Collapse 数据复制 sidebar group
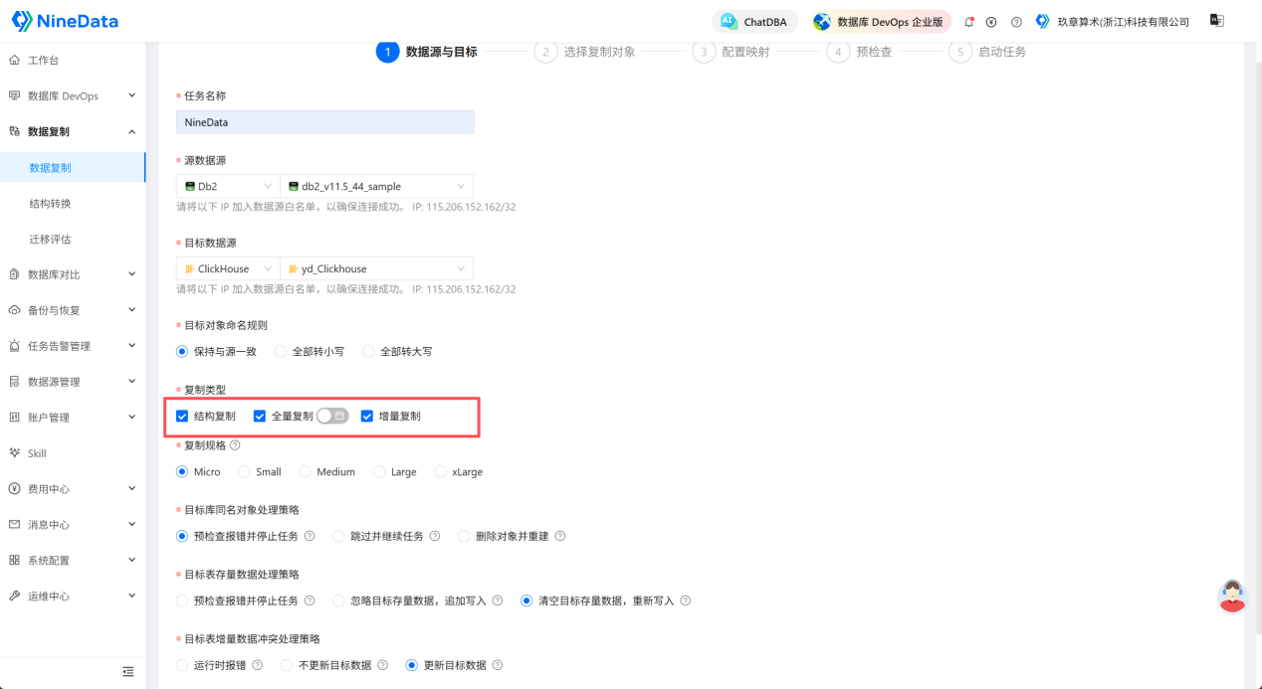The width and height of the screenshot is (1262, 689). 131,131
